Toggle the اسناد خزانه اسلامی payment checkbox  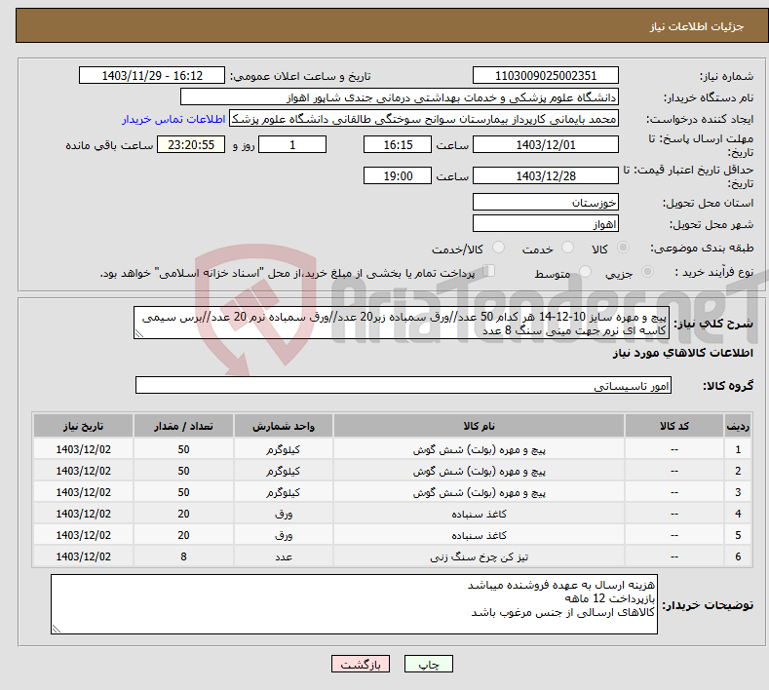tap(489, 270)
